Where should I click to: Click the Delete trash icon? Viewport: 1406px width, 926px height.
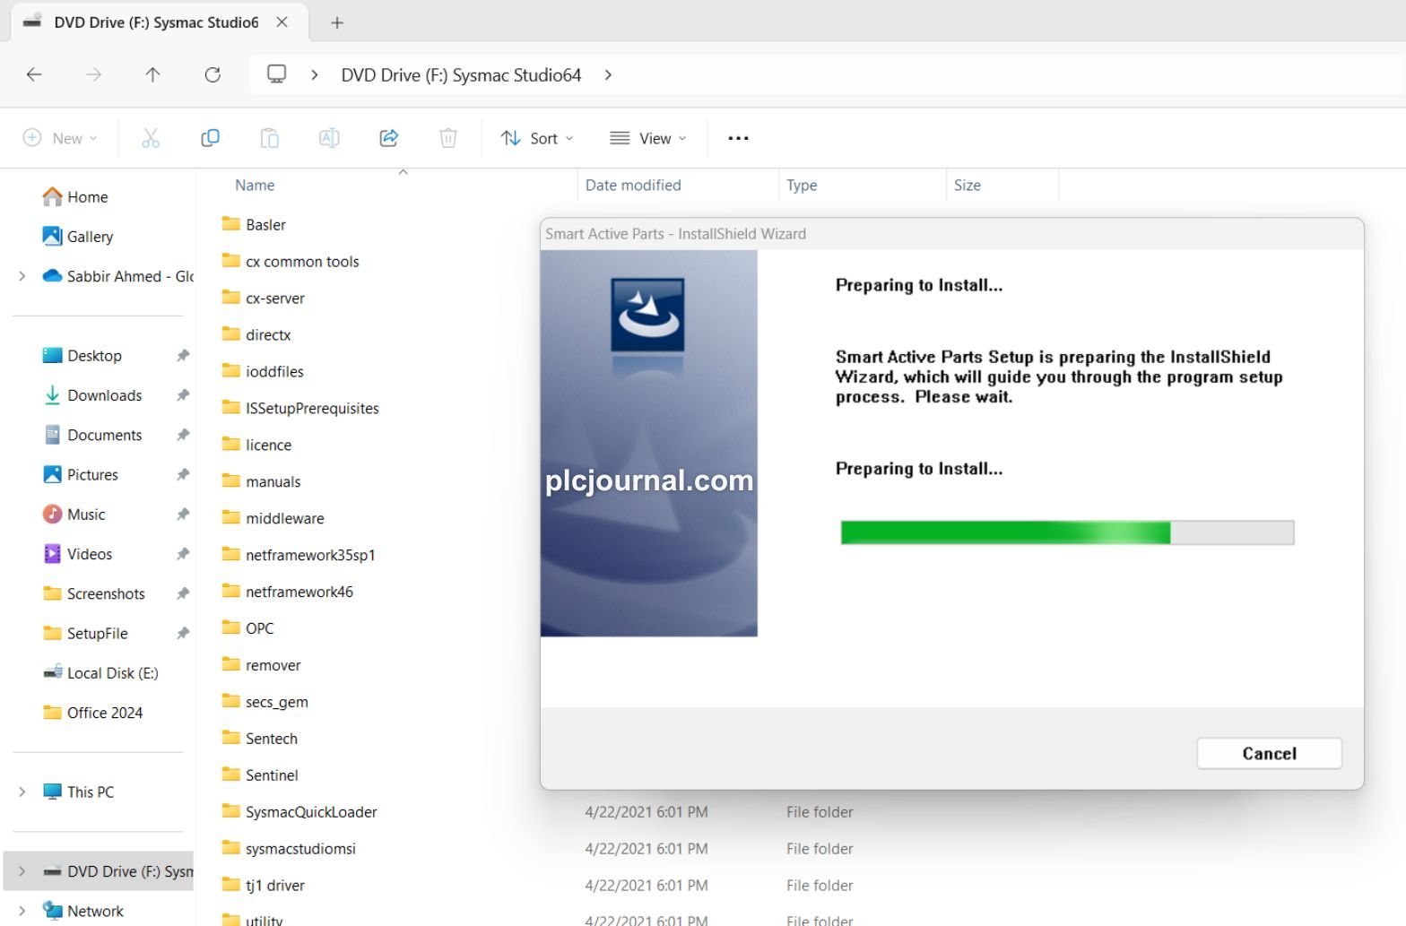pos(448,138)
